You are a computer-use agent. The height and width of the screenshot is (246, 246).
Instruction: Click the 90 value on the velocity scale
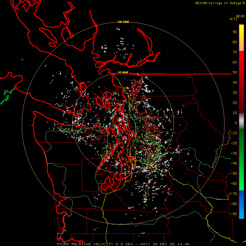pyautogui.click(x=235, y=32)
